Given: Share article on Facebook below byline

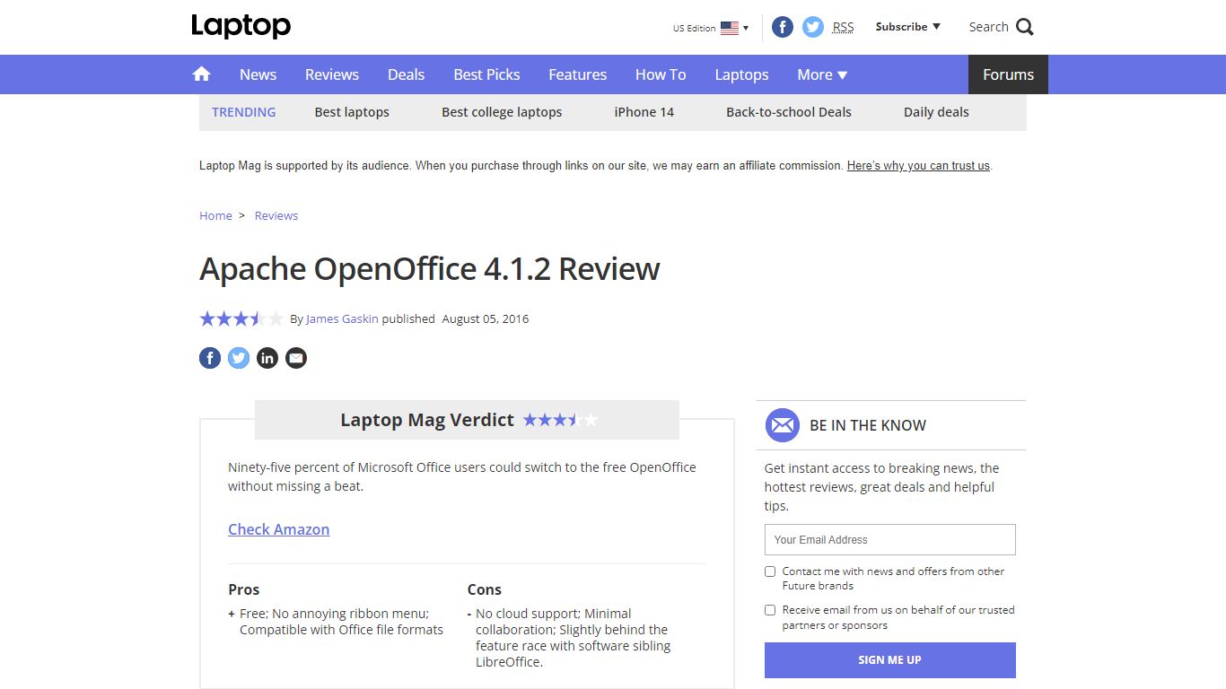Looking at the screenshot, I should click(210, 358).
